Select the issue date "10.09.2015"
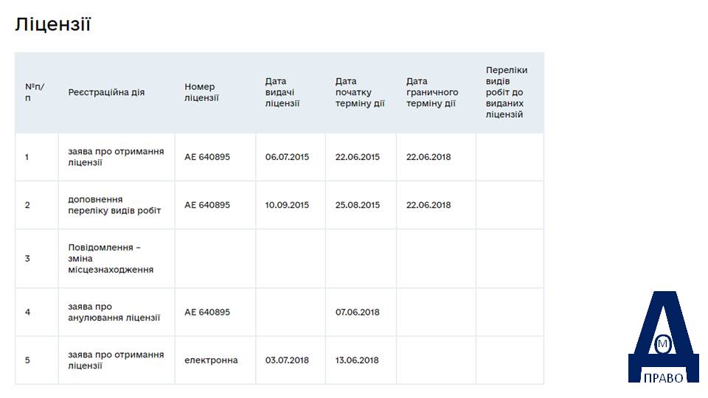708x398 pixels. [287, 205]
